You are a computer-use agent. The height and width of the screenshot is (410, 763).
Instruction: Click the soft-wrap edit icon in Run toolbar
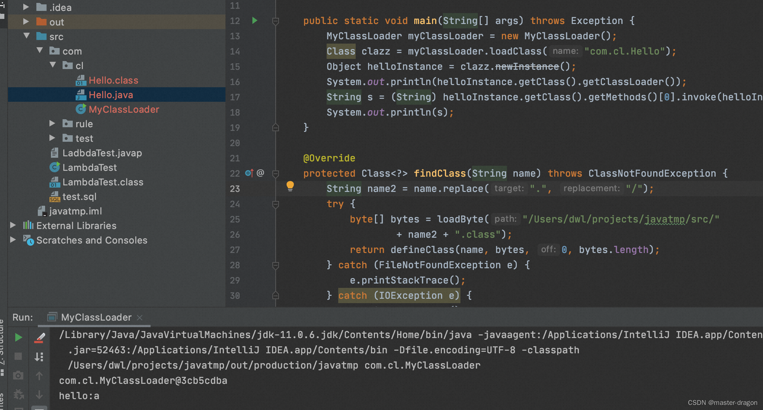[x=39, y=338]
